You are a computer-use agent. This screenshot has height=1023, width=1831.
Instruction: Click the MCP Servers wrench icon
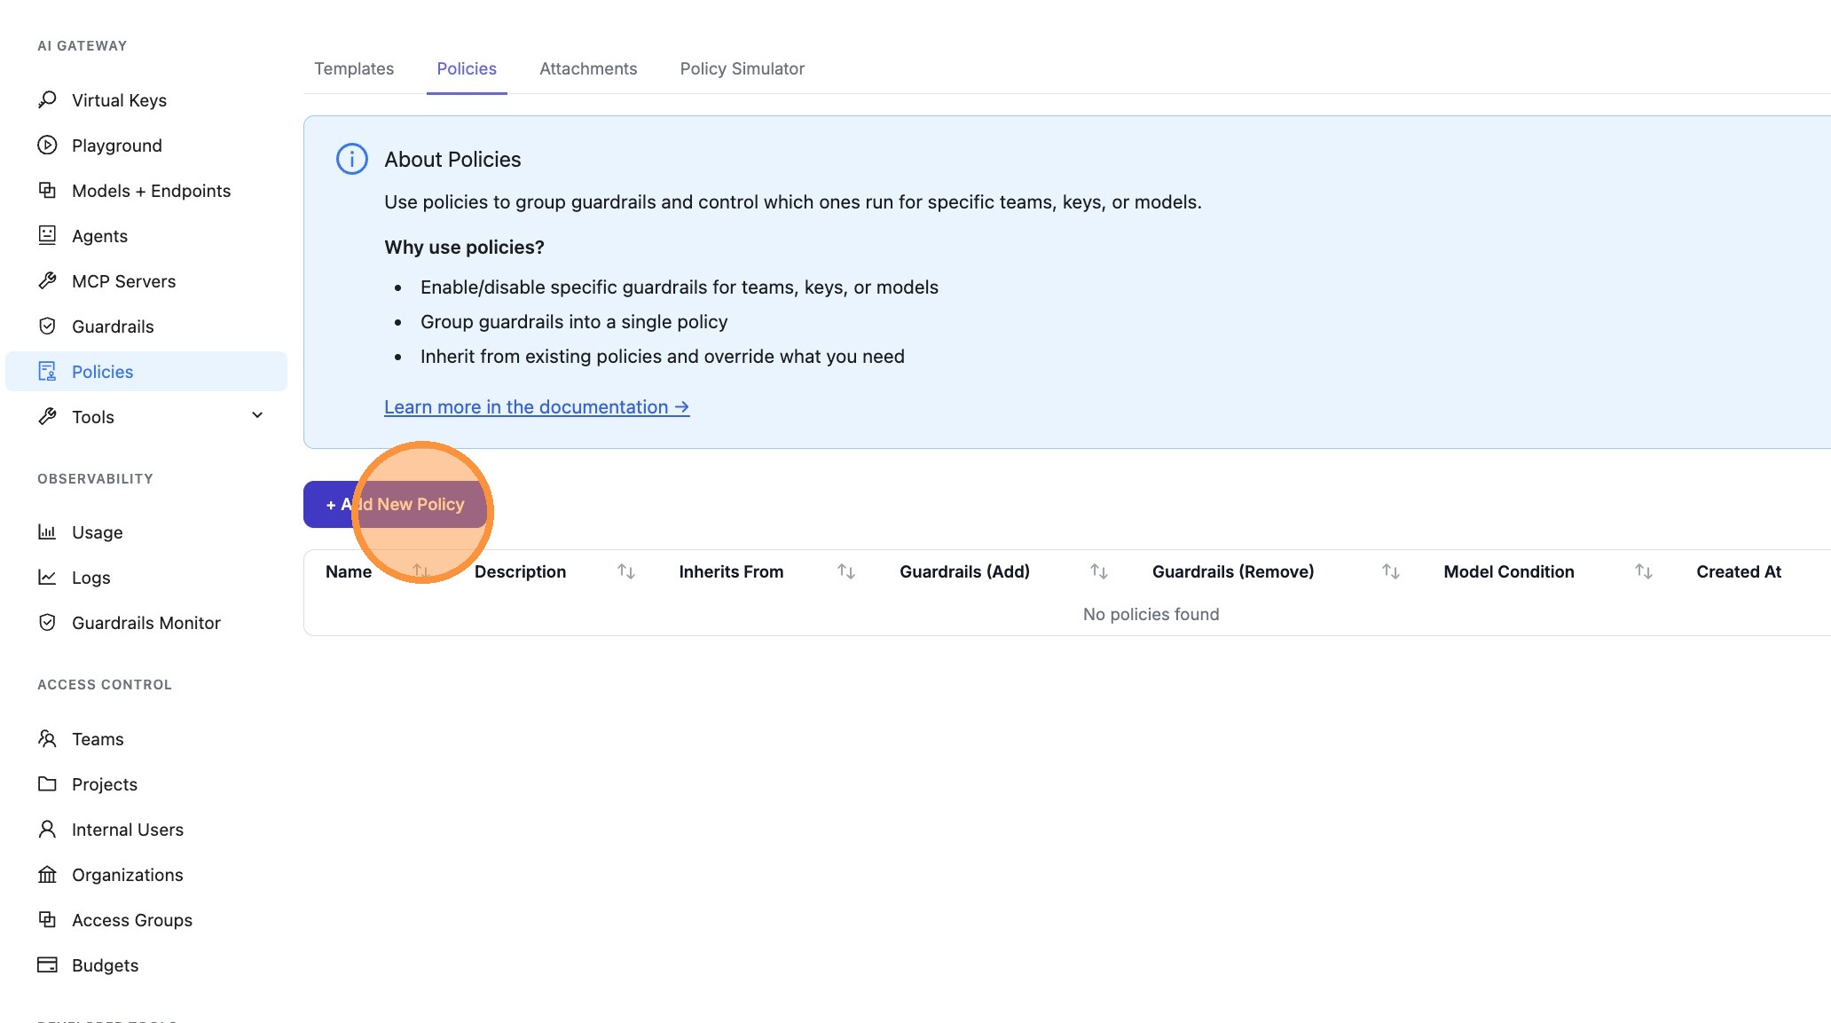point(47,280)
